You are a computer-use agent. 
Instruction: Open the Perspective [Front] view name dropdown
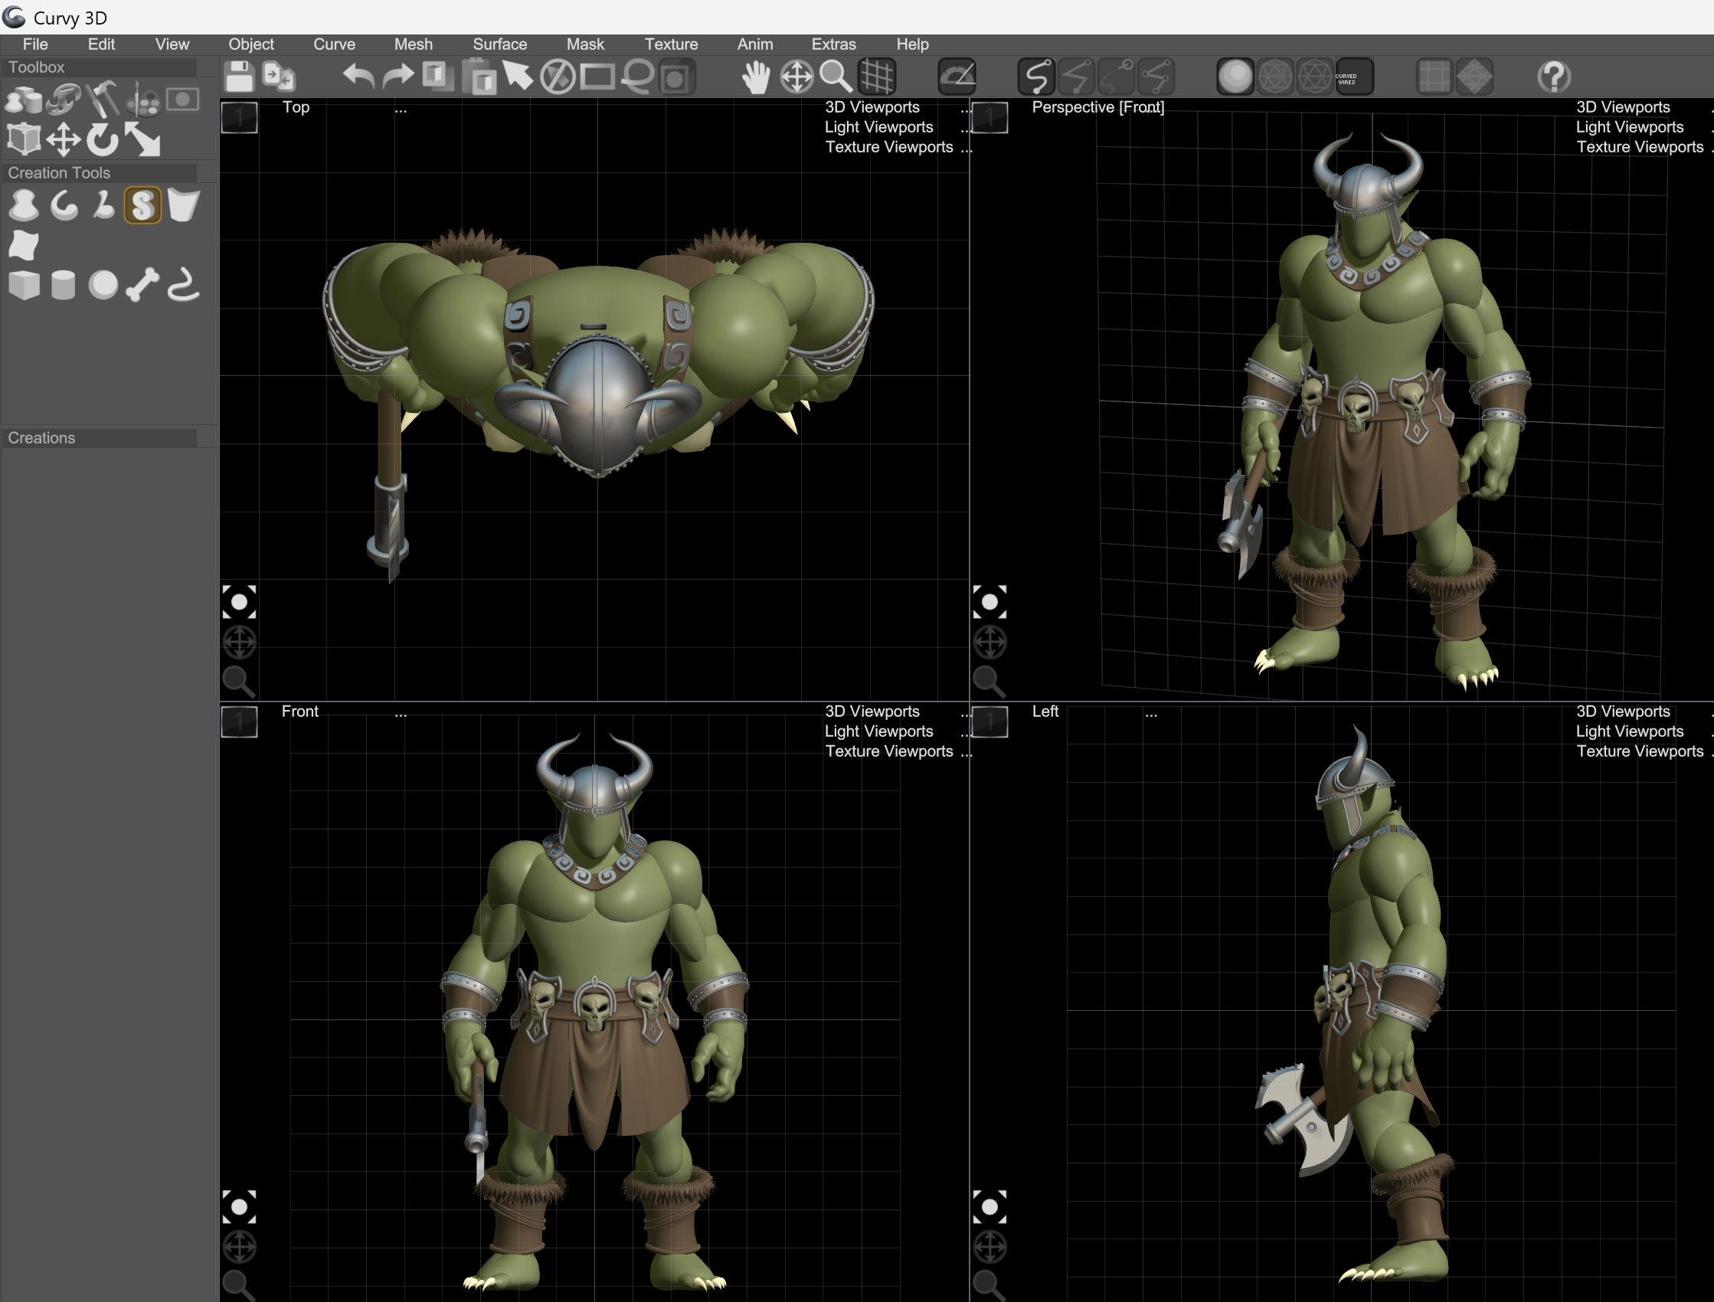(x=1098, y=107)
